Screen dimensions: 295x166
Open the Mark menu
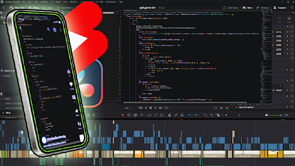(x=58, y=2)
